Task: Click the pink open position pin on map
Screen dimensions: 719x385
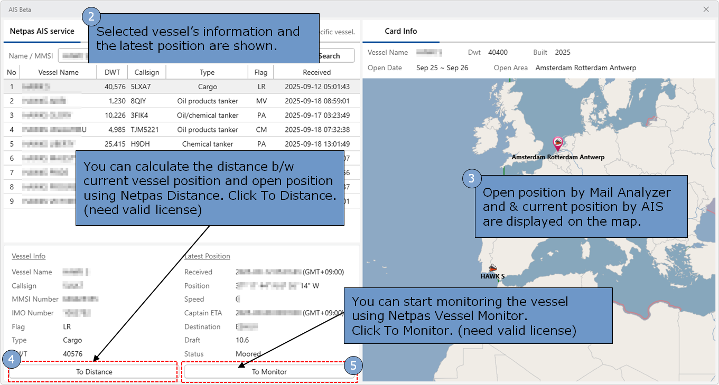Action: pyautogui.click(x=557, y=142)
